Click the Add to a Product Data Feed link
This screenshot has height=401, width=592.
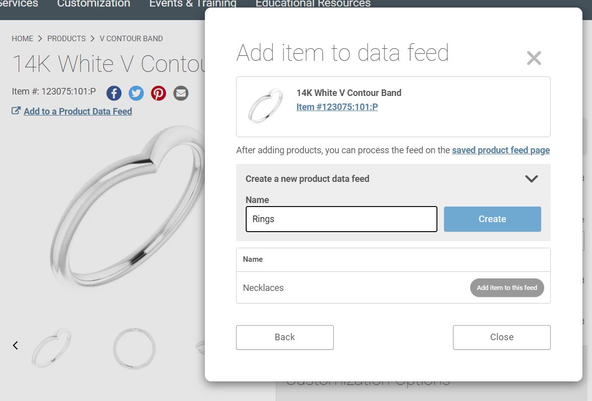[x=78, y=111]
